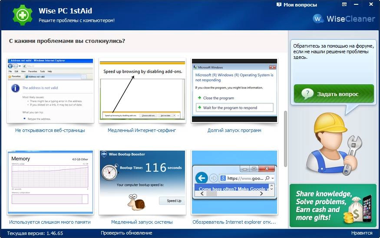Open the 'Speed up browsing' add-ons thumbnail
The height and width of the screenshot is (238, 380).
pos(142,90)
